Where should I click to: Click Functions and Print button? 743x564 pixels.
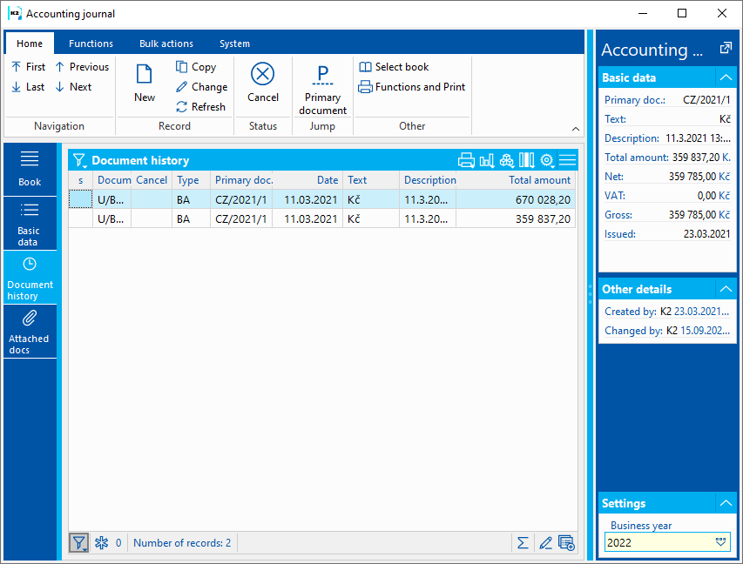(412, 87)
